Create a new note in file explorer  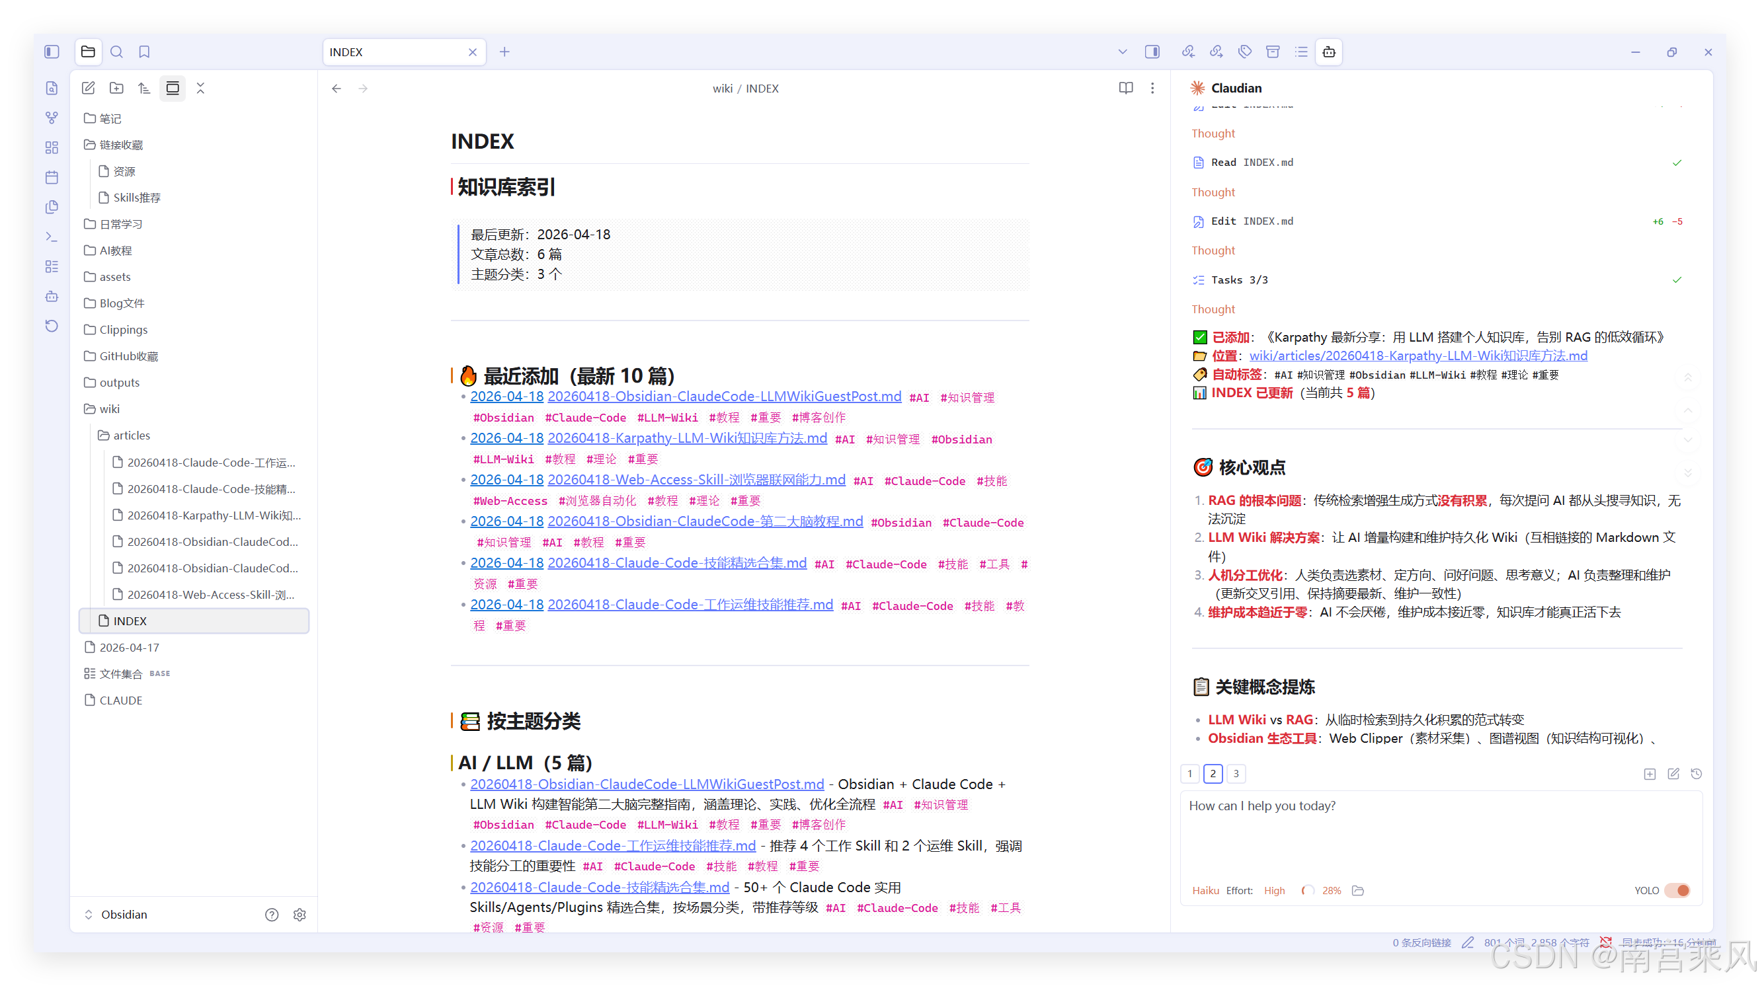coord(88,88)
